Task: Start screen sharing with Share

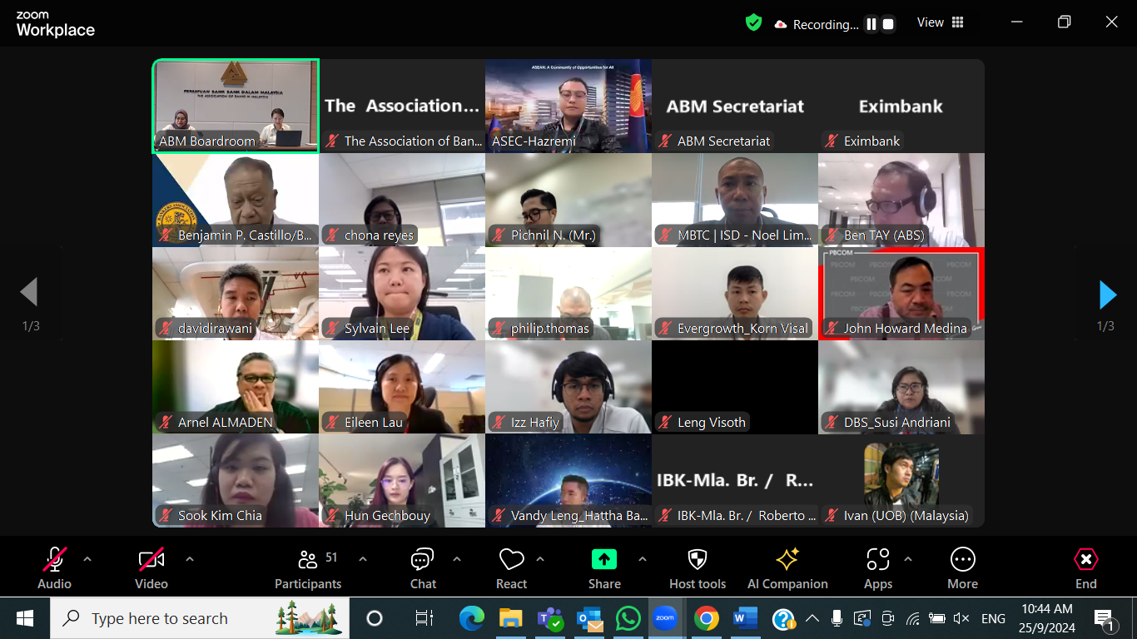Action: coord(604,567)
